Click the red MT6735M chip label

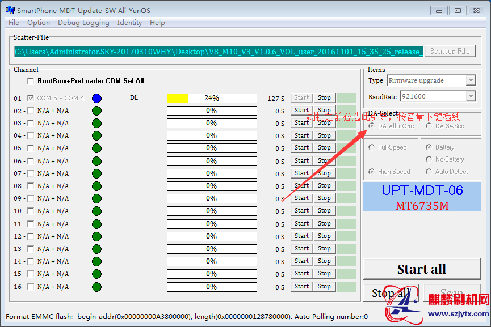tap(422, 205)
